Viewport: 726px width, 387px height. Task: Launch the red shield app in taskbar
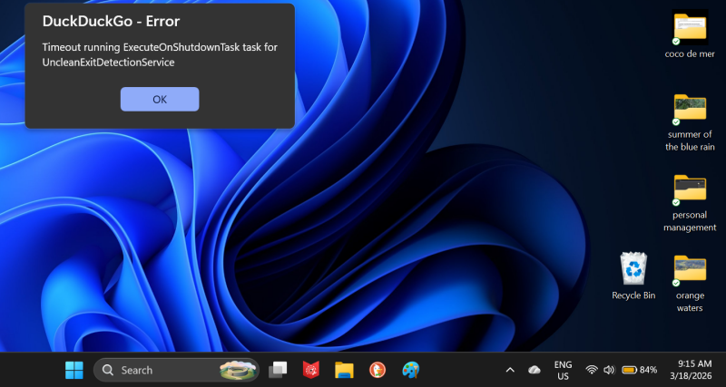pyautogui.click(x=310, y=370)
